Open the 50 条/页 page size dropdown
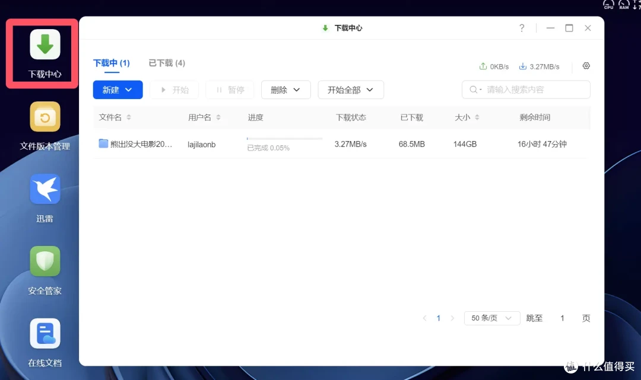Image resolution: width=641 pixels, height=380 pixels. [492, 318]
